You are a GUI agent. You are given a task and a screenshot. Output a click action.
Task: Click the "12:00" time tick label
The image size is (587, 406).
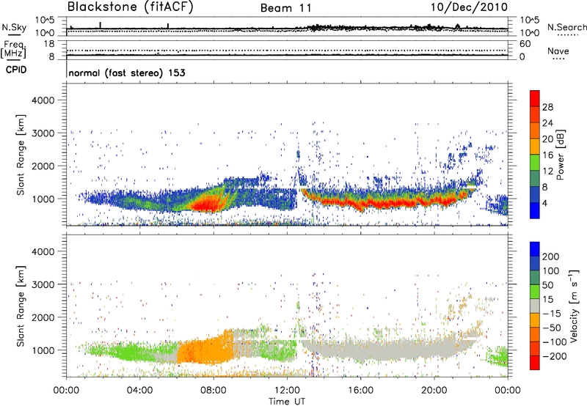click(287, 391)
